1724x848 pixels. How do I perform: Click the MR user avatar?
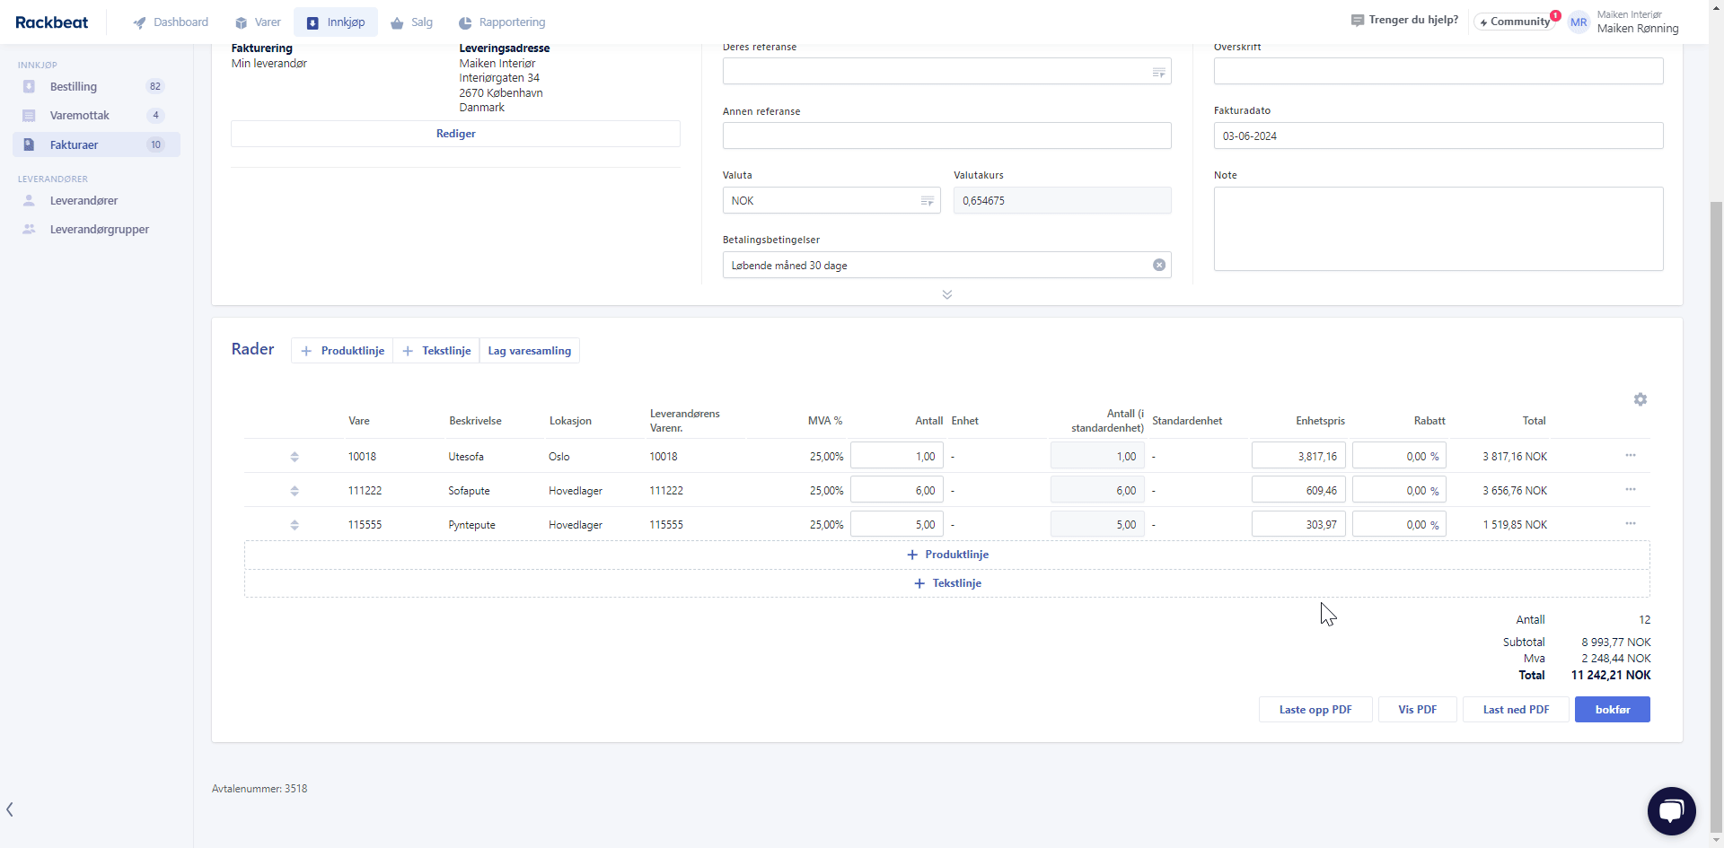1578,22
